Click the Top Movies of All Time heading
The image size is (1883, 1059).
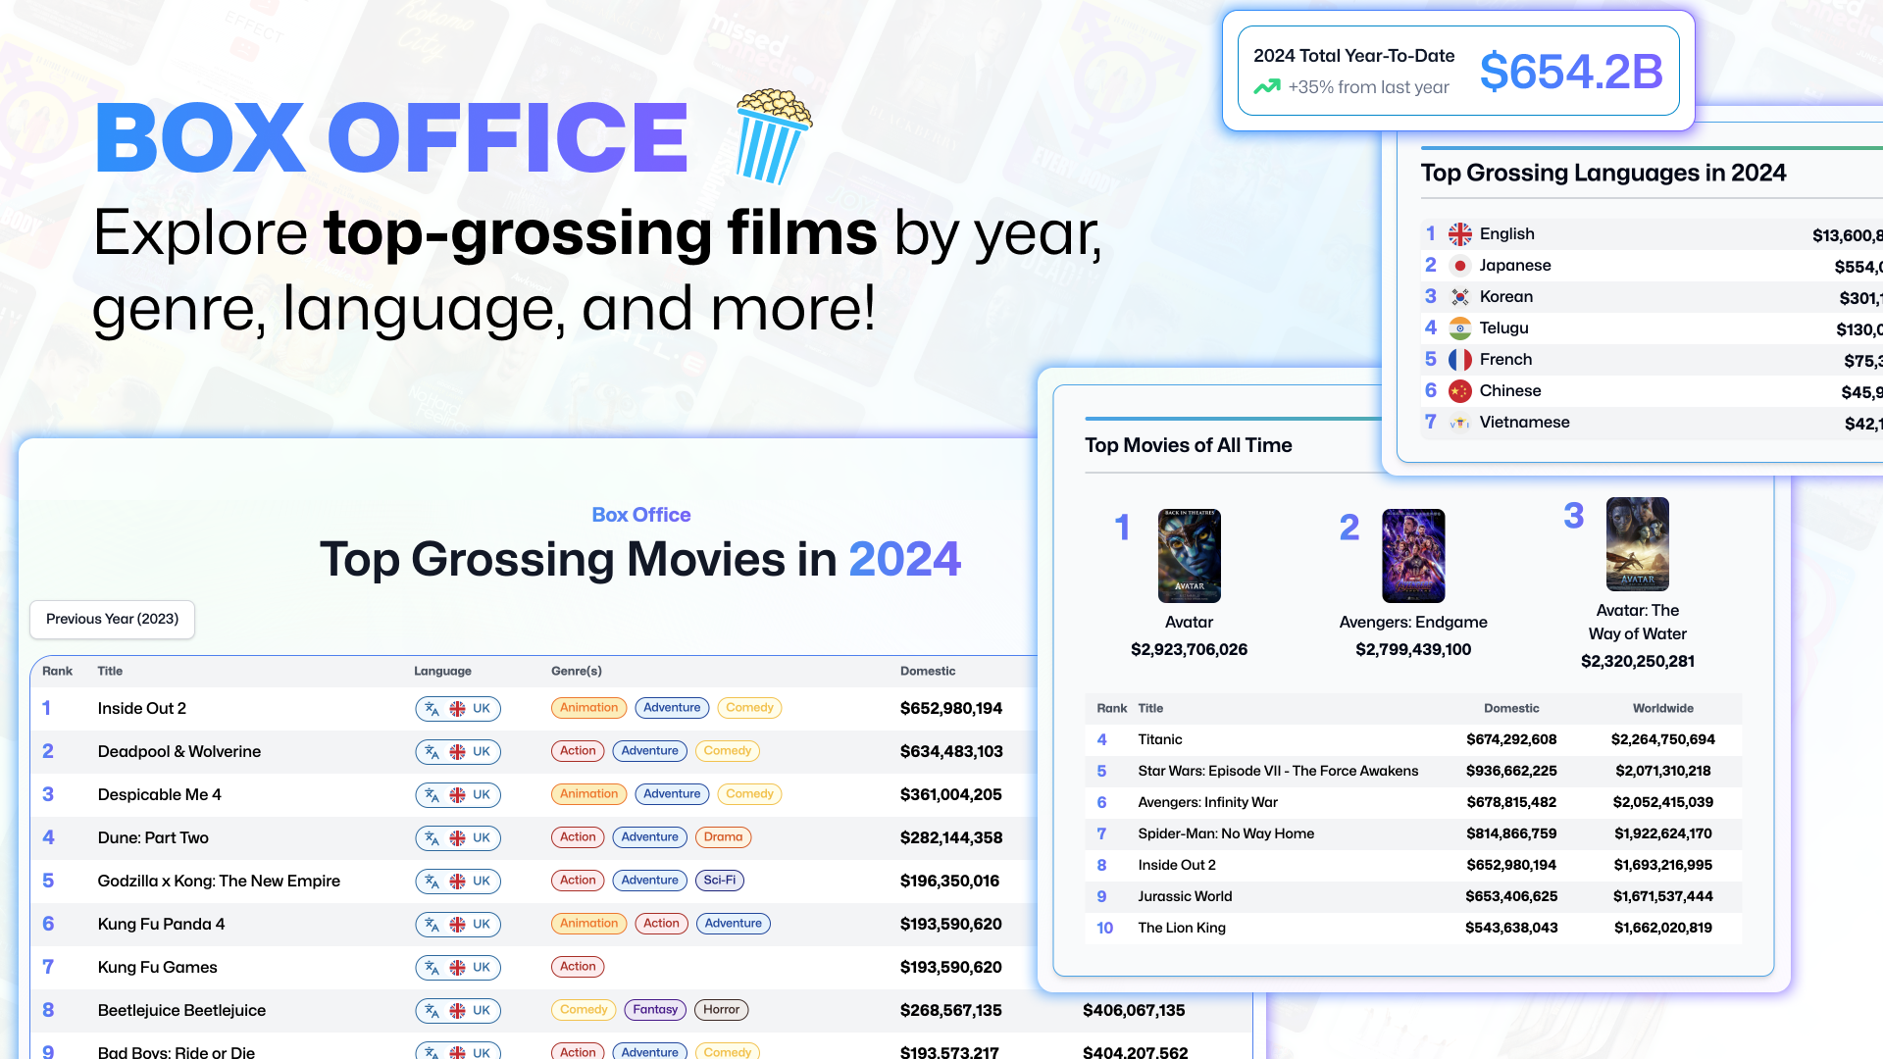[x=1188, y=445]
